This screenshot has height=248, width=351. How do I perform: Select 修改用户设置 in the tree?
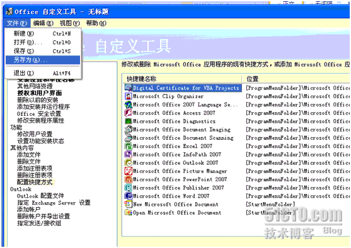pyautogui.click(x=35, y=134)
